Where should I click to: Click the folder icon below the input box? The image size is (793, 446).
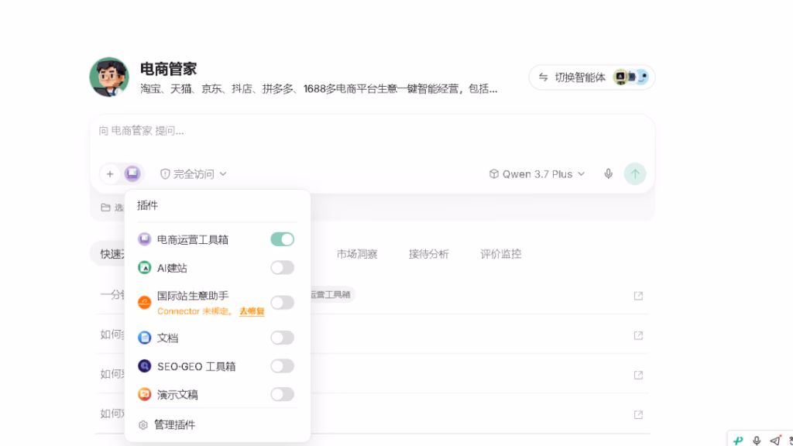coord(105,208)
